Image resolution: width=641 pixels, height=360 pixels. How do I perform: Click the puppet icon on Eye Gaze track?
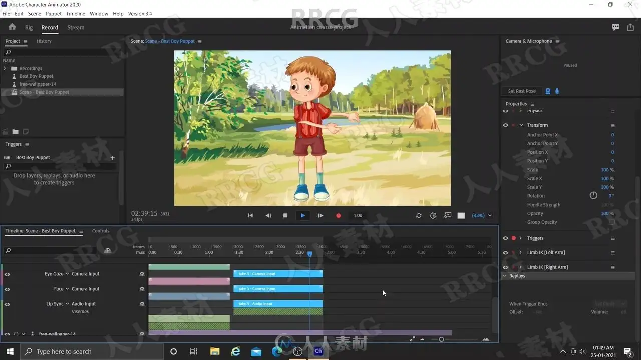pyautogui.click(x=142, y=274)
